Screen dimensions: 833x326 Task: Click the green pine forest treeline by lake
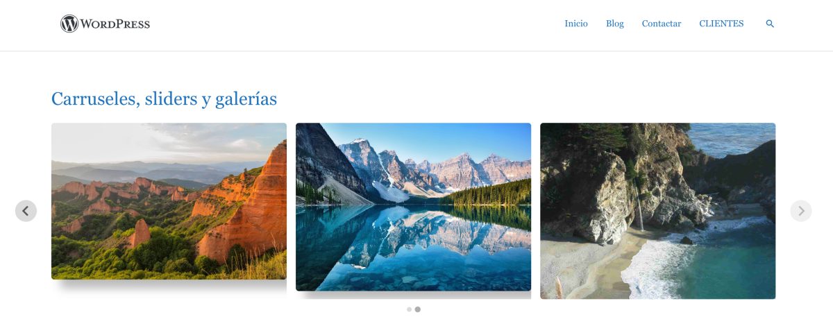coord(489,193)
